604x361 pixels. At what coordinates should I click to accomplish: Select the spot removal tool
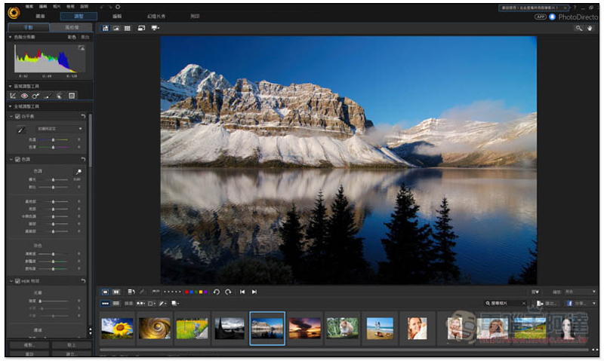tap(36, 96)
